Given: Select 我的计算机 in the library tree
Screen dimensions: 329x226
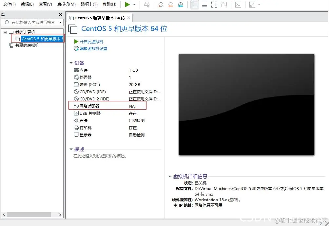Looking at the screenshot, I should 25,32.
